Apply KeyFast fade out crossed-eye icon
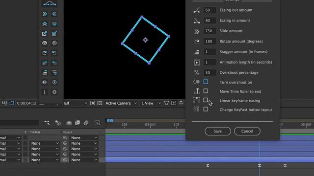This screenshot has width=314, height=176. [x=54, y=43]
